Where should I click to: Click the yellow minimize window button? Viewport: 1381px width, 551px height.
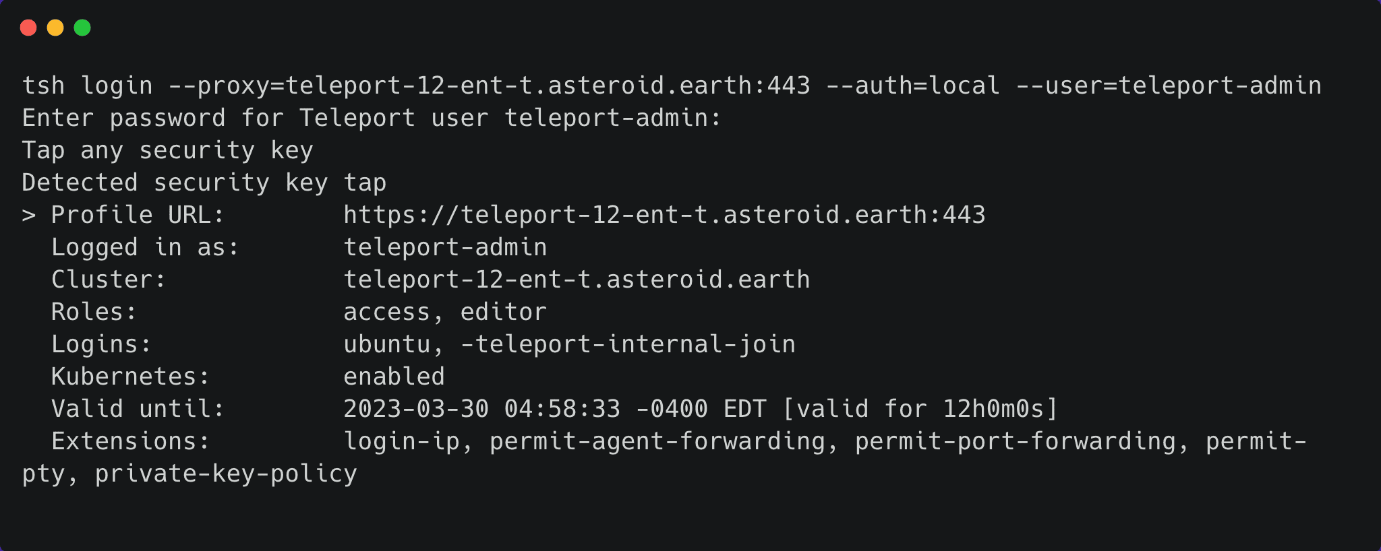(x=55, y=28)
